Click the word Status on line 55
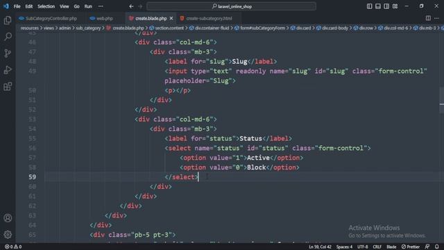The width and height of the screenshot is (444, 250). 250,139
